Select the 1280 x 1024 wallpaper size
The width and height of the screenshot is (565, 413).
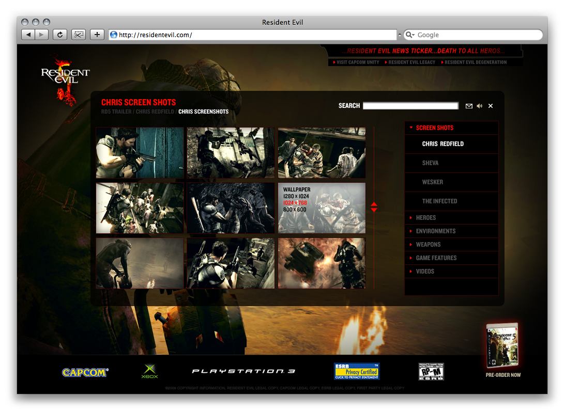pyautogui.click(x=296, y=196)
